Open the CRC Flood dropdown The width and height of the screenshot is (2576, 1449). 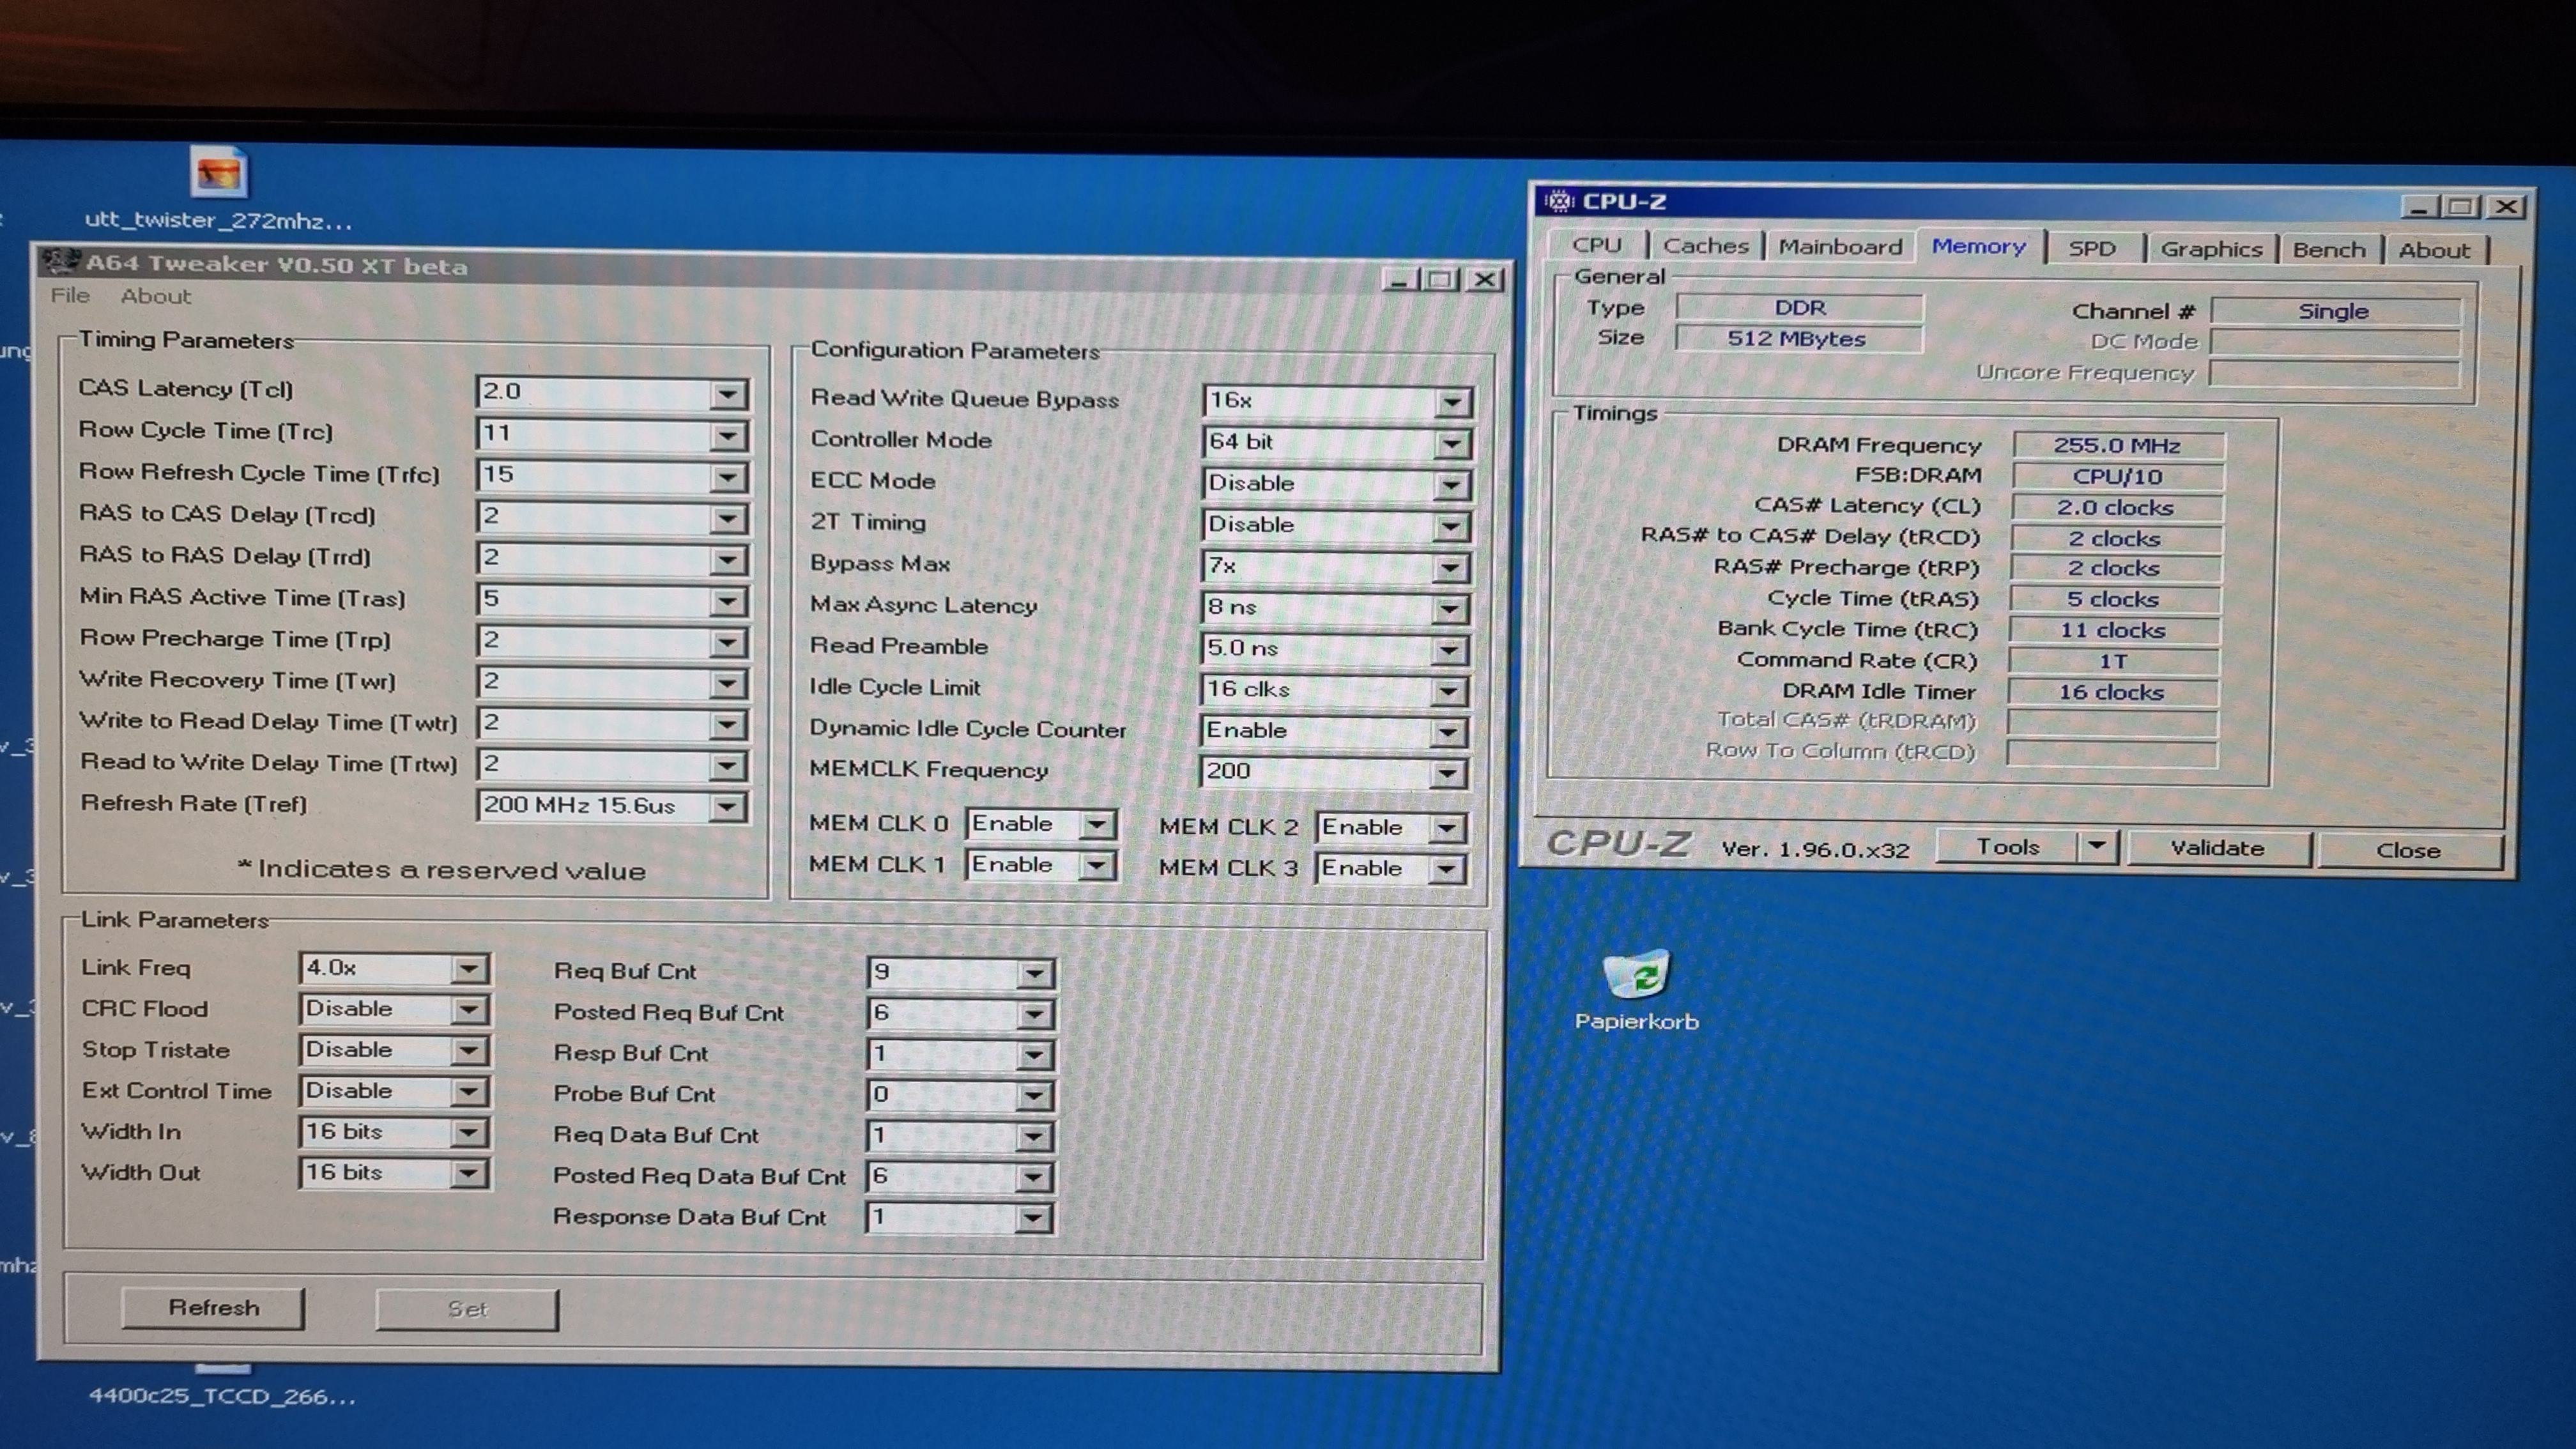(x=468, y=1009)
